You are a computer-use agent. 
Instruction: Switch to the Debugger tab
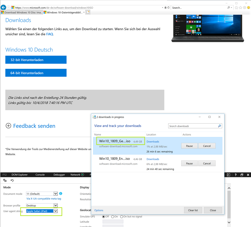pos(59,175)
